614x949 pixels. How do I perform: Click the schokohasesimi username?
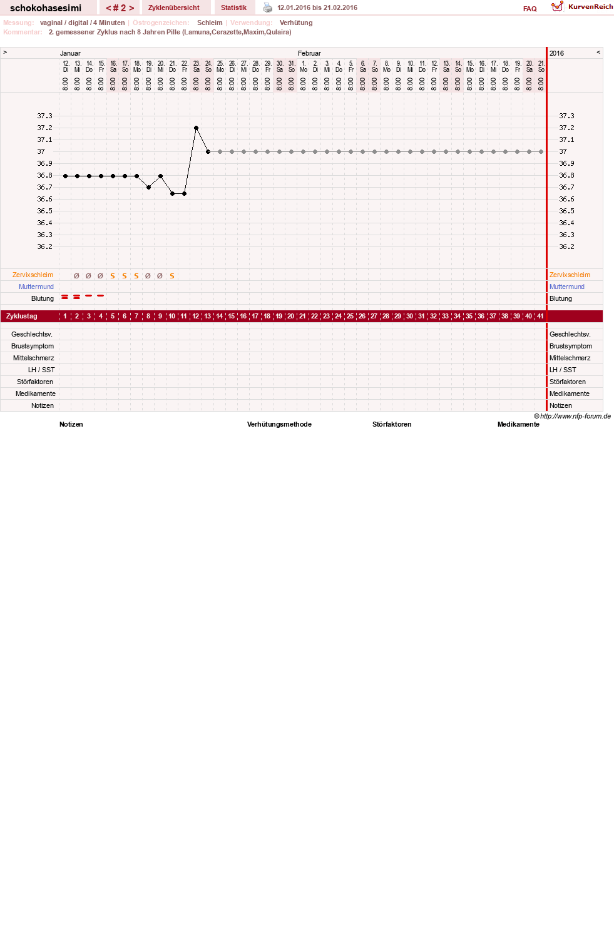click(x=46, y=8)
